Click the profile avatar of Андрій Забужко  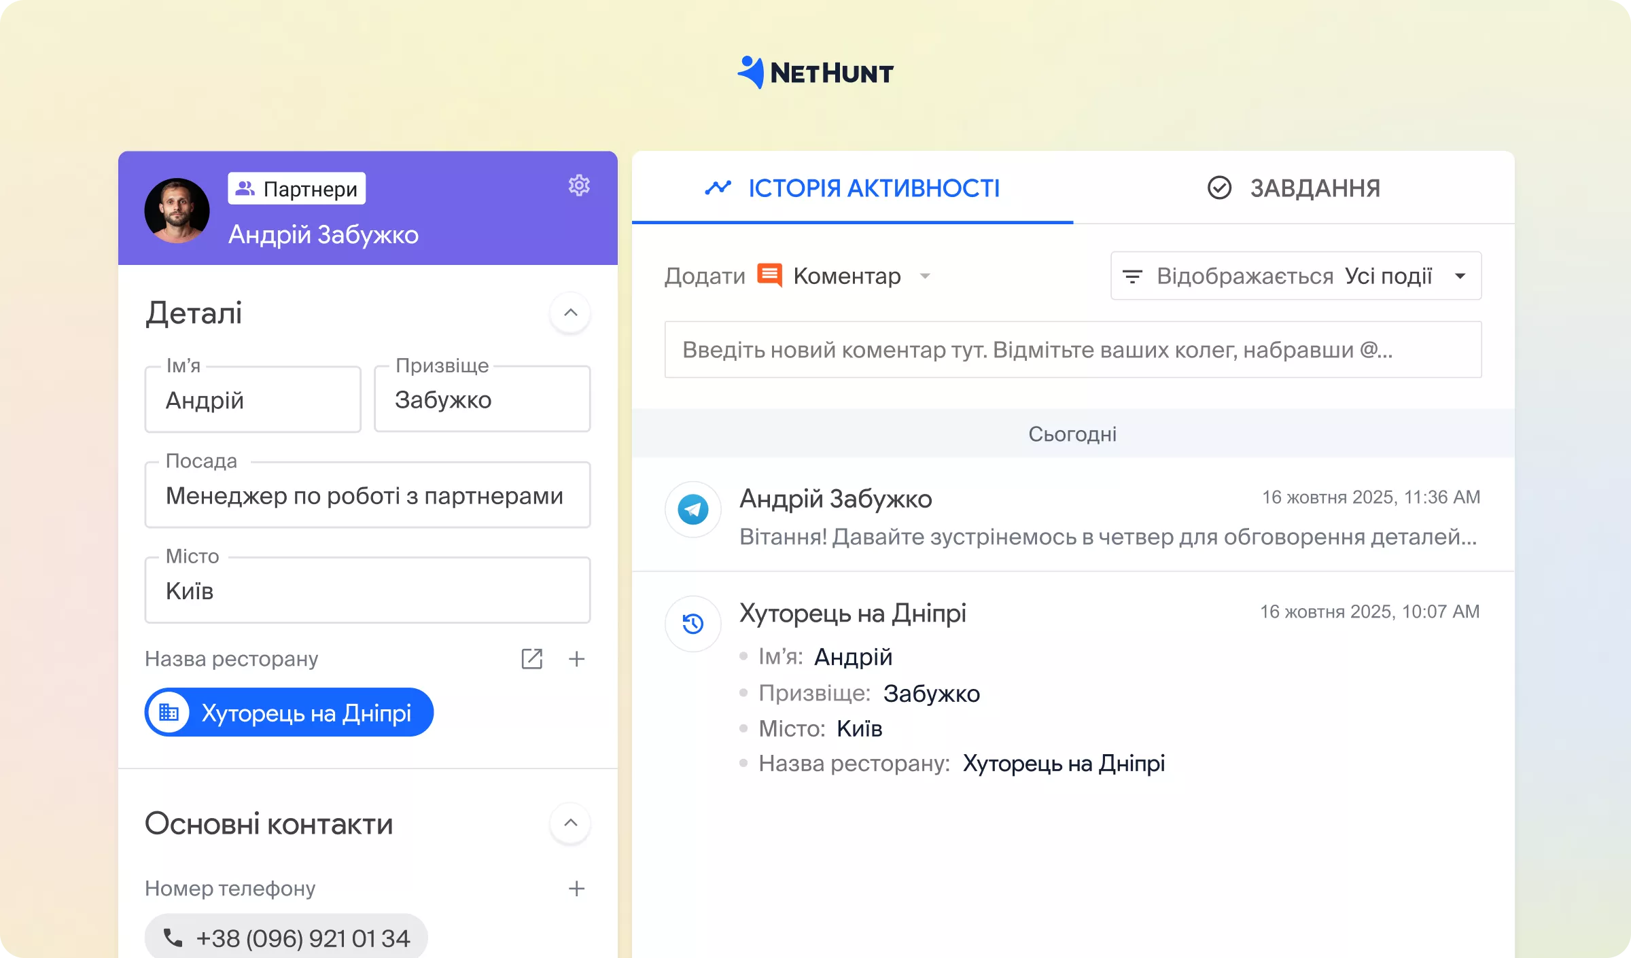coord(177,209)
